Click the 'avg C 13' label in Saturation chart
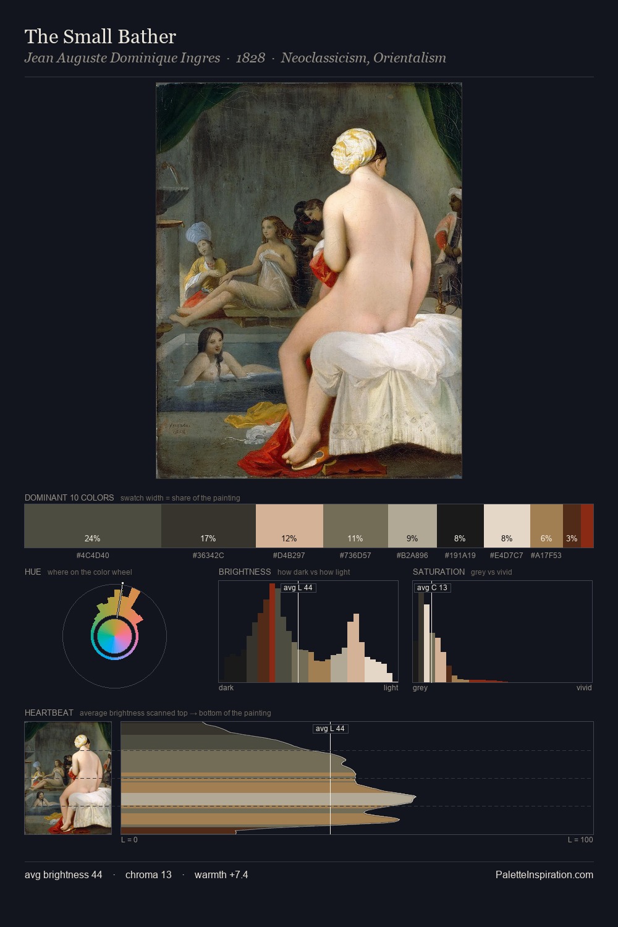Screen dimensions: 618x927 tap(432, 588)
